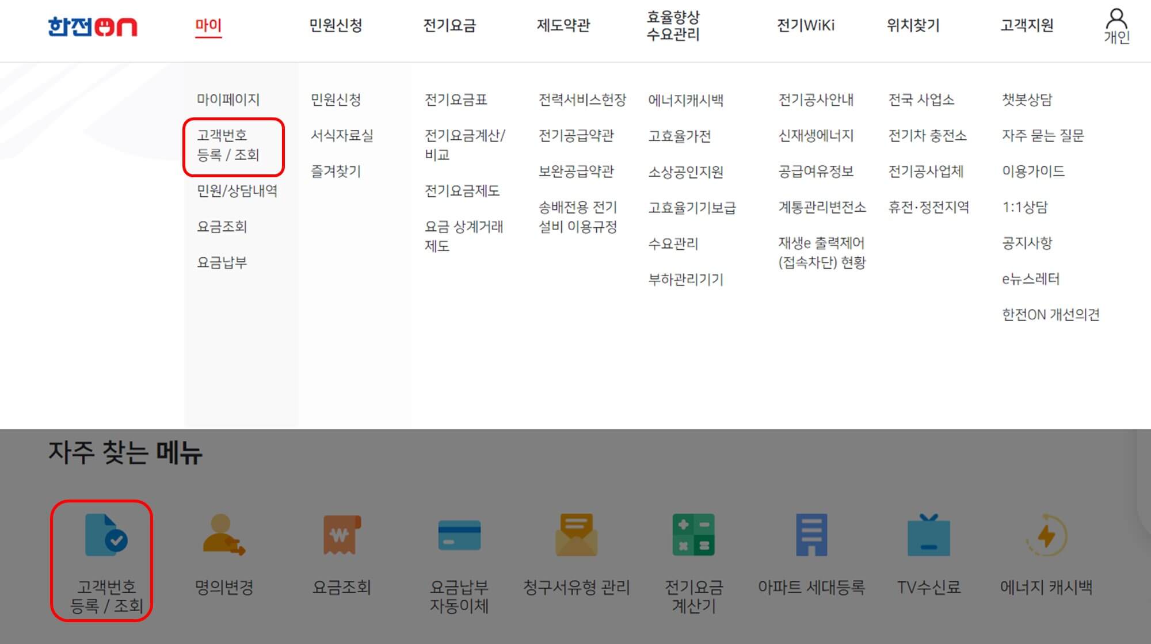Open the 마이 menu
Viewport: 1151px width, 644px height.
click(x=208, y=26)
